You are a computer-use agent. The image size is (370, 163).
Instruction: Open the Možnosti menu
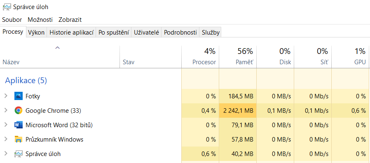[x=40, y=20]
